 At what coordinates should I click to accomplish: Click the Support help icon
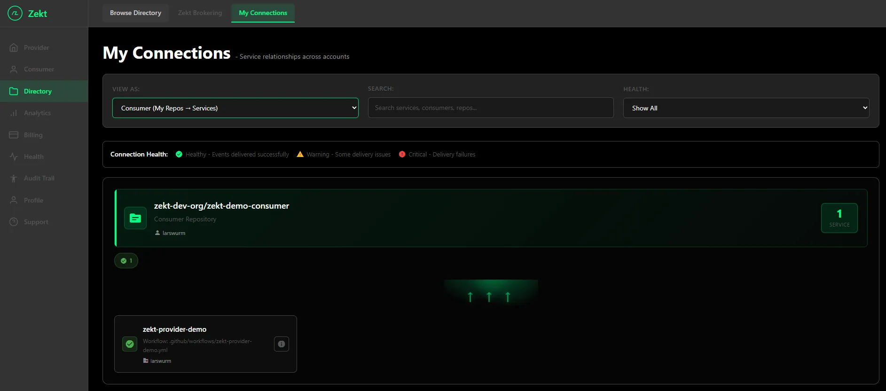click(14, 222)
